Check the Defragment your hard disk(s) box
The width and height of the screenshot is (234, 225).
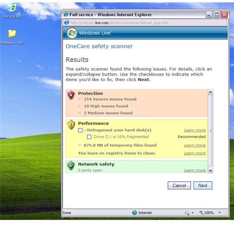[80, 130]
